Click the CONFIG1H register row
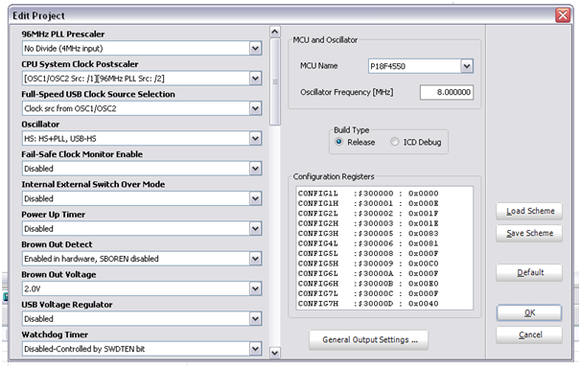The width and height of the screenshot is (581, 368). tap(368, 203)
